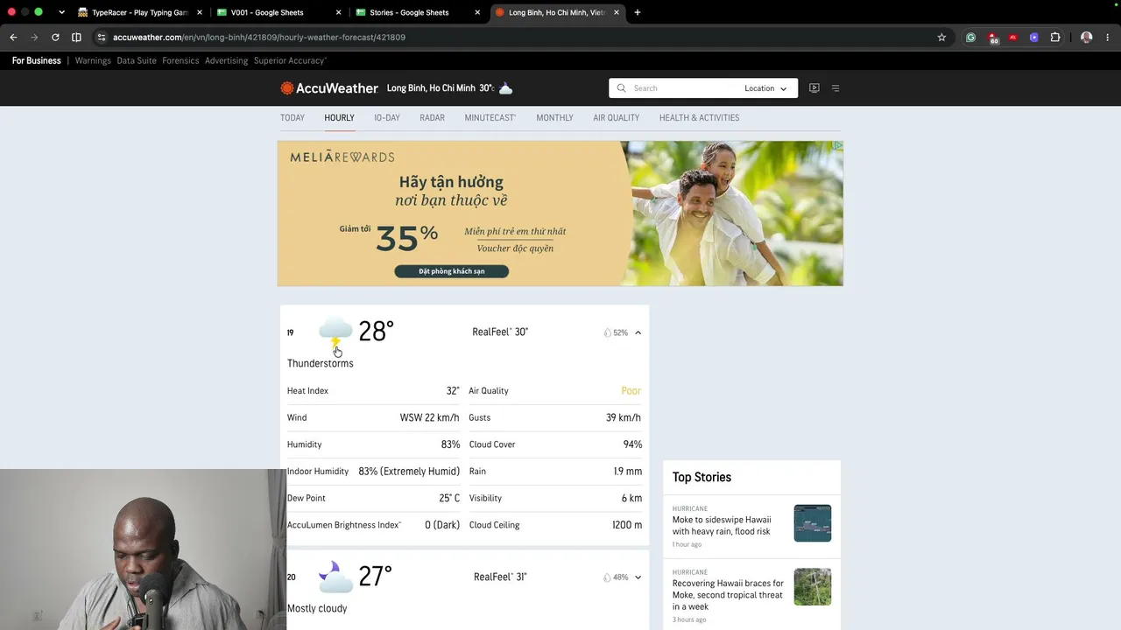Open the Forensics link
This screenshot has width=1121, height=630.
pyautogui.click(x=180, y=60)
